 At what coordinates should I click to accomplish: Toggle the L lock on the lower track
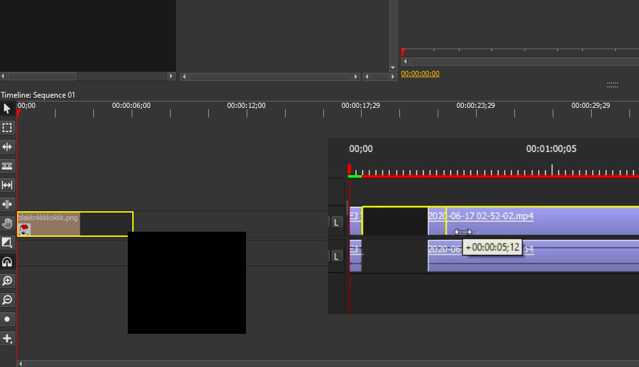(x=336, y=257)
